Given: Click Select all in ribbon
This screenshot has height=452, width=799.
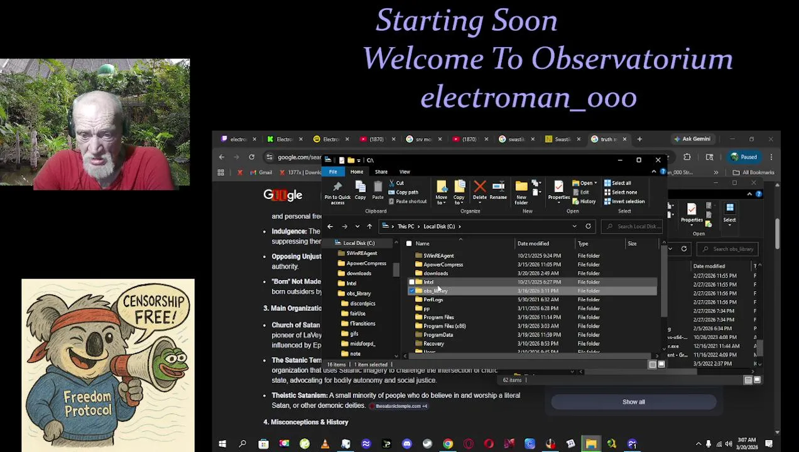Looking at the screenshot, I should 617,183.
